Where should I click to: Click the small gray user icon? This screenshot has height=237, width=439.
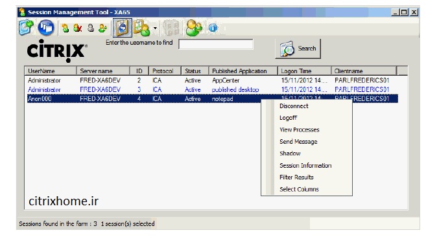point(90,28)
